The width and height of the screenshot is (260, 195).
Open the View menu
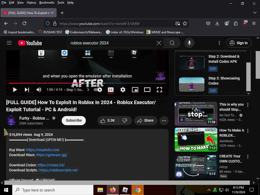coord(20,3)
